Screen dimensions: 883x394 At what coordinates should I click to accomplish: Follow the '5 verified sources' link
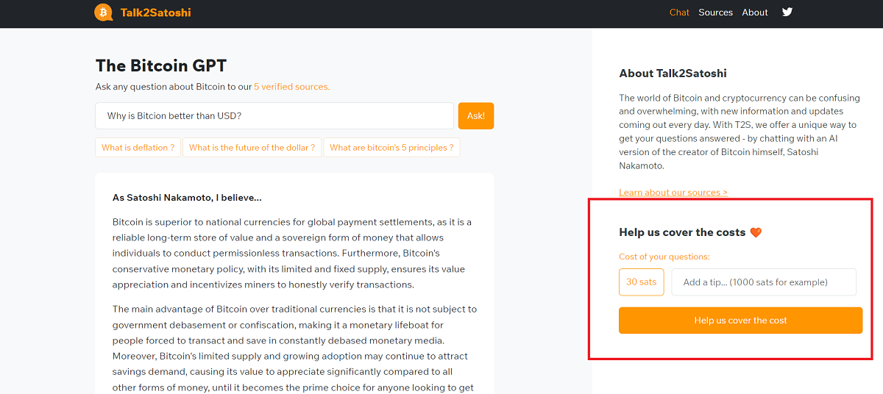292,87
